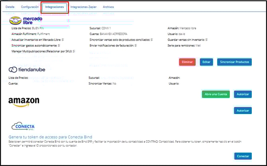Open the Detalle tab

pos(10,7)
